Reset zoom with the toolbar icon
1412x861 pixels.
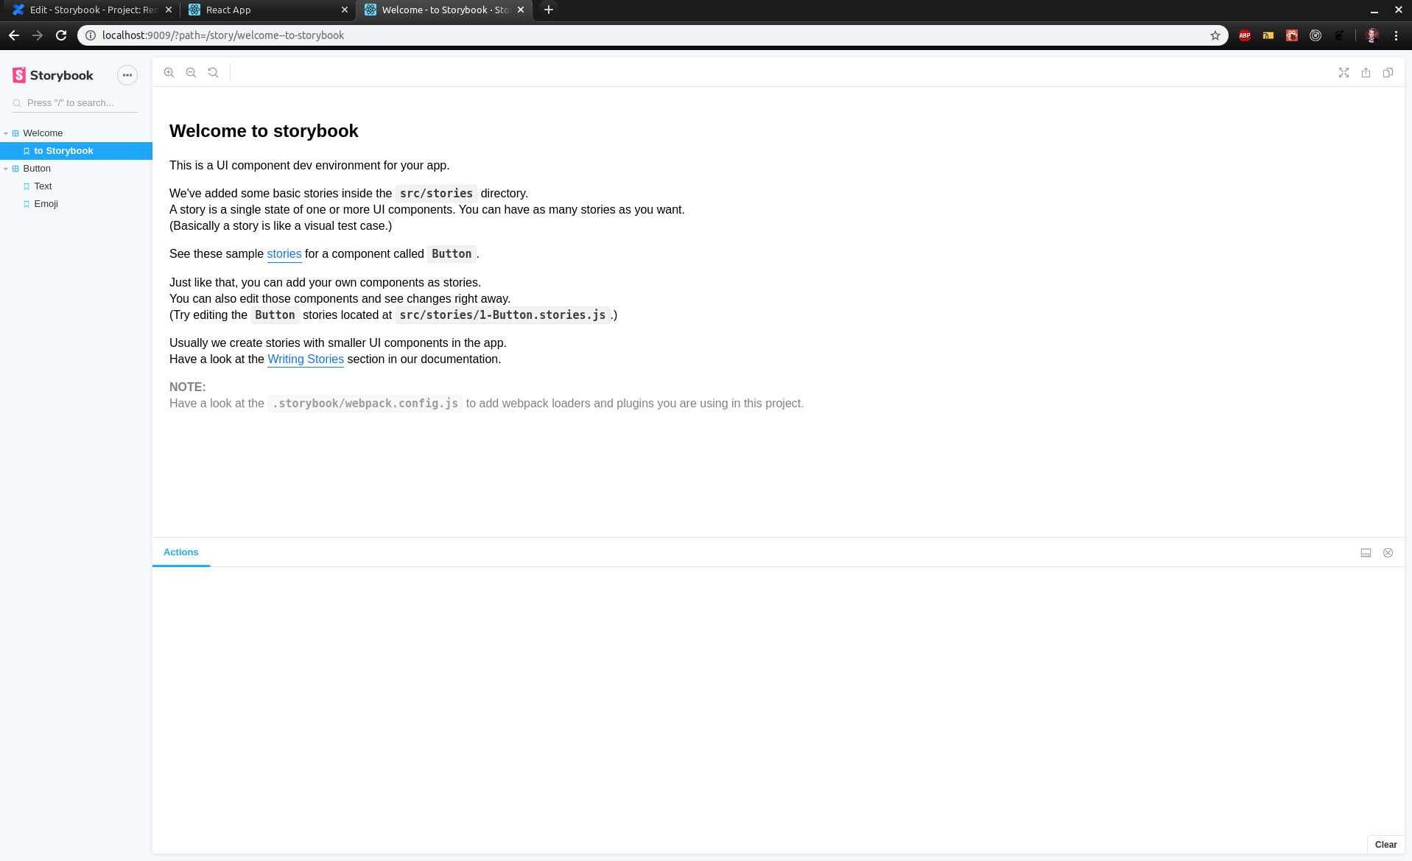[x=213, y=72]
